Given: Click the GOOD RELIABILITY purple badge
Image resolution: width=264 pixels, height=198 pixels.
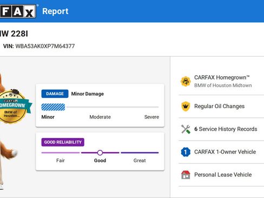Looking at the screenshot, I should [63, 142].
